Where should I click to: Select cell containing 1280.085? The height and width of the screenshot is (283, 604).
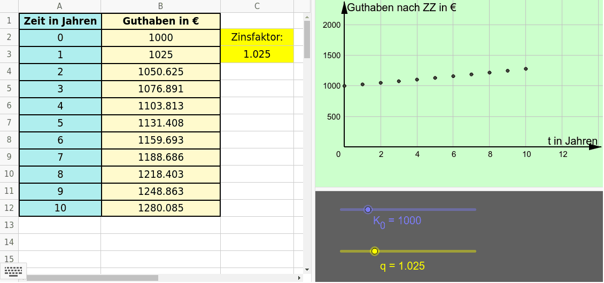click(x=161, y=208)
